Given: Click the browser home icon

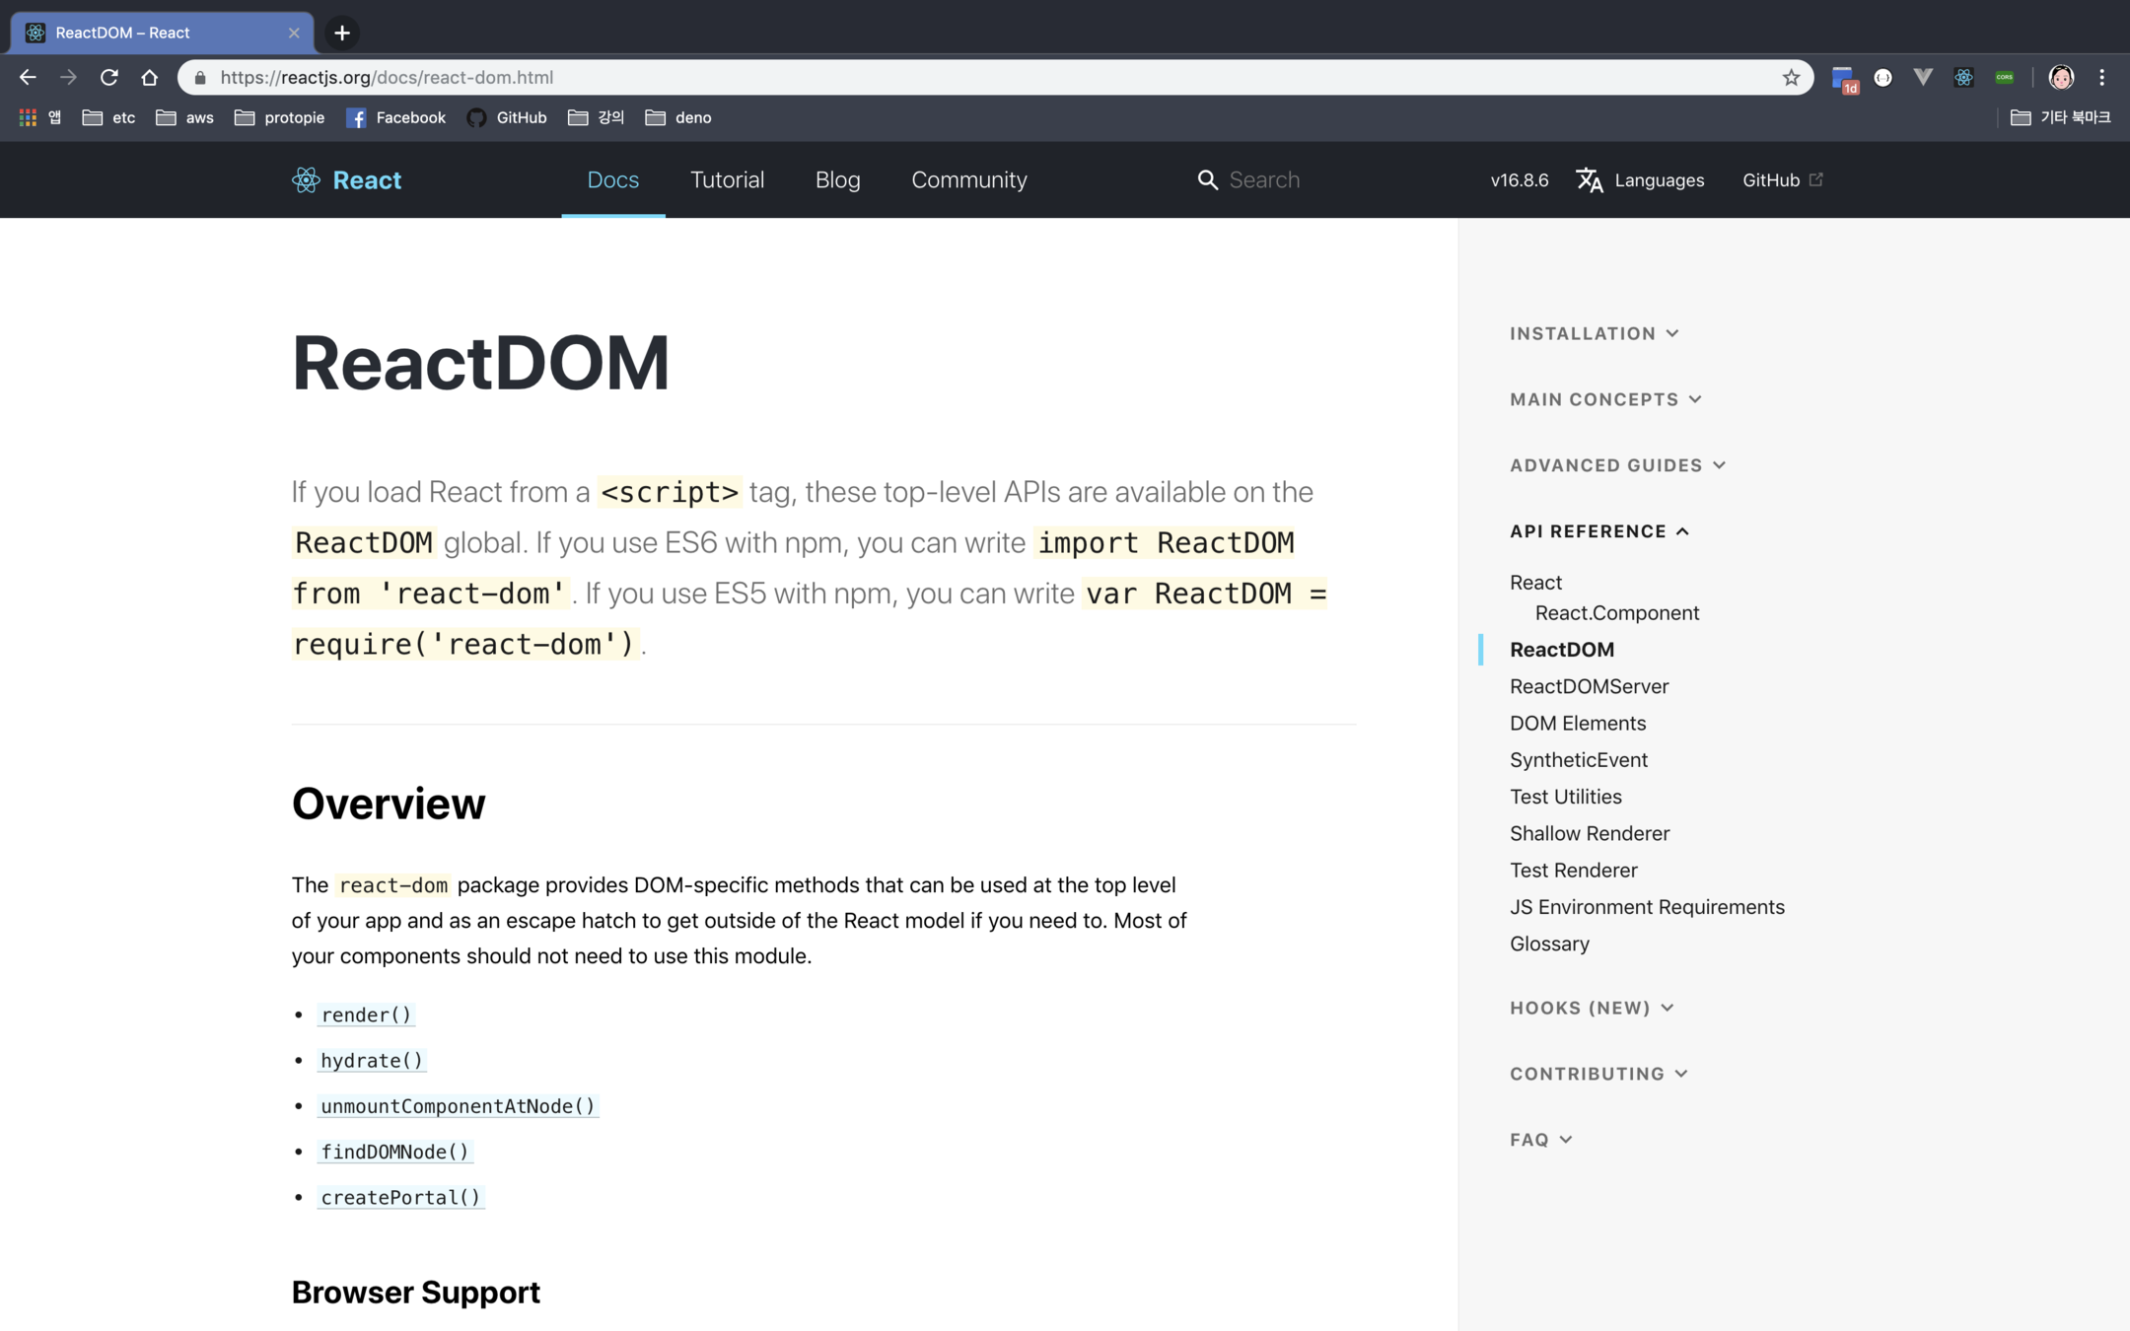Looking at the screenshot, I should (150, 77).
